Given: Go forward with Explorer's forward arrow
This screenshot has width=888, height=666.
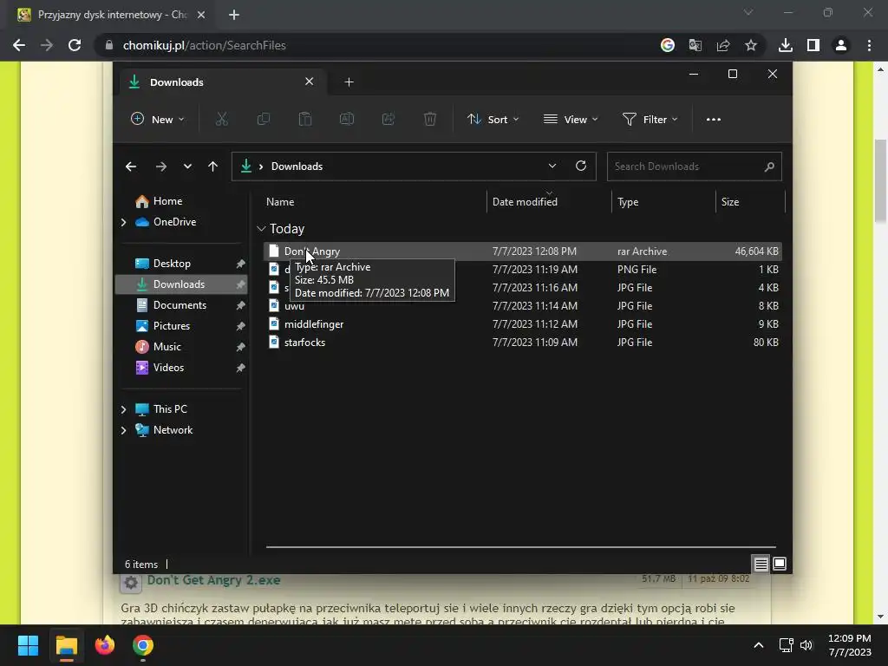Looking at the screenshot, I should click(160, 166).
